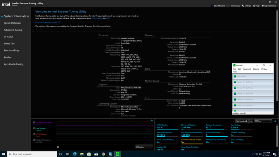Toggle CPU Utilization graph checkbox
Viewport: 279px width, 157px height.
click(x=34, y=134)
